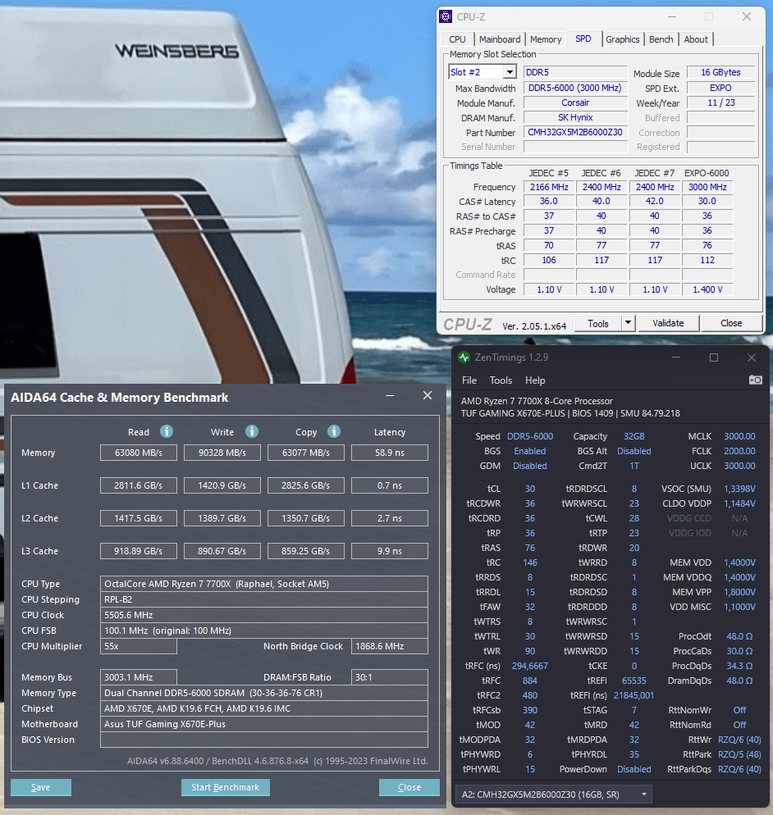Click the Memory Read value 63080 MB/s

click(139, 453)
